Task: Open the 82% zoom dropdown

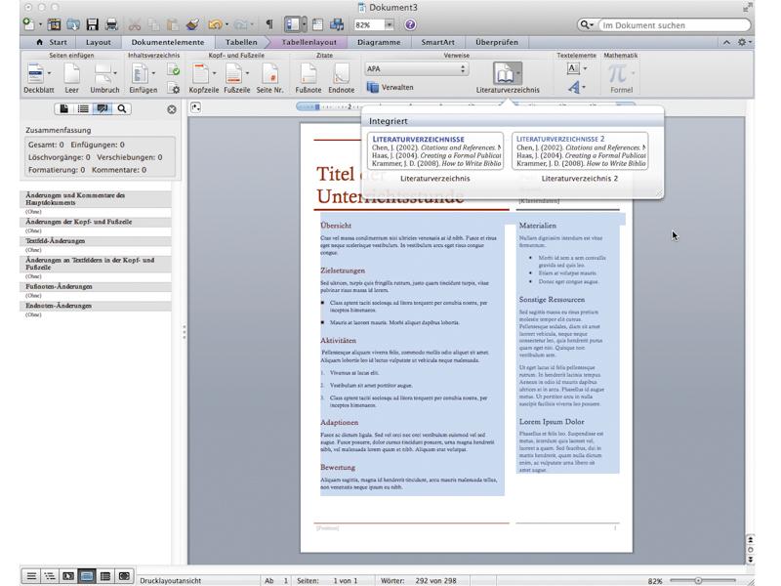Action: 389,25
